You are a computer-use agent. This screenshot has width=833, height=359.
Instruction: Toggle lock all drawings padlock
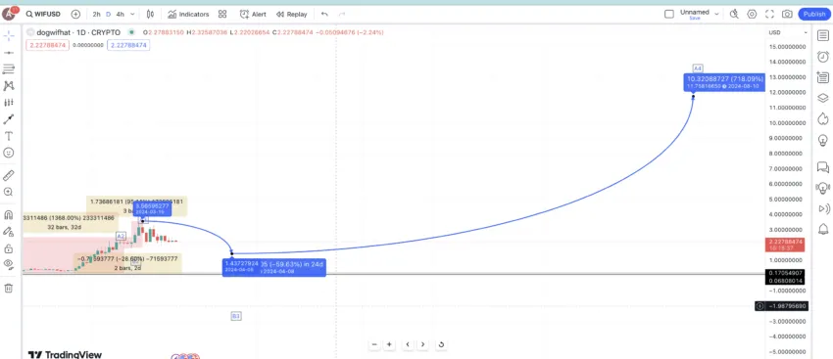(x=9, y=248)
